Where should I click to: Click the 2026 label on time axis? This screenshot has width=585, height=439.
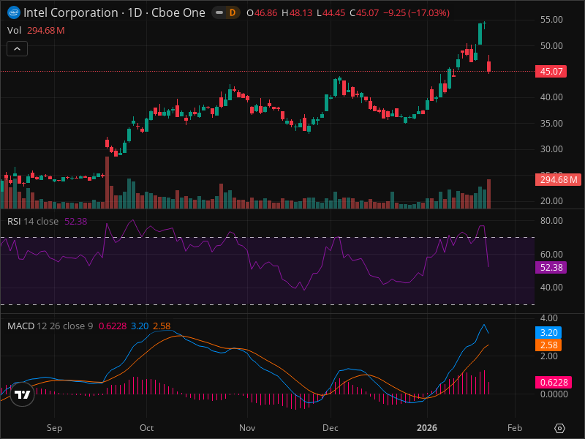pos(427,428)
